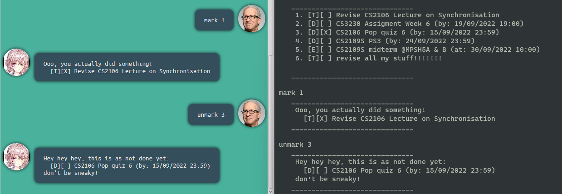This screenshot has width=562, height=194.
Task: Click the user avatar next to "unmark 3" bubble
Action: coord(251,113)
